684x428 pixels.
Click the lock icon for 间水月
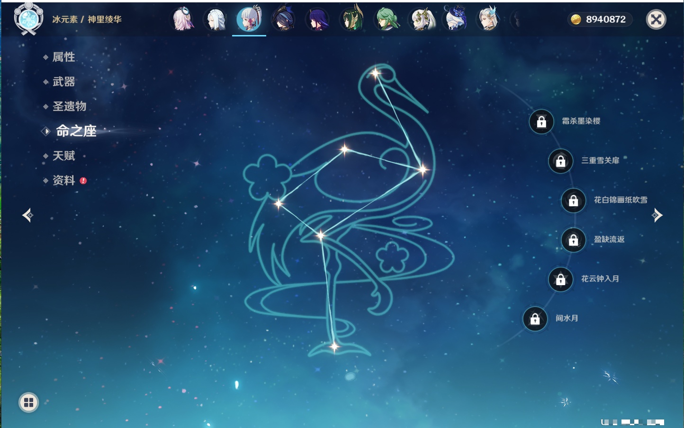point(535,319)
